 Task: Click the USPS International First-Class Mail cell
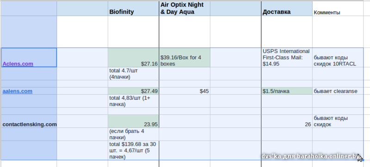pos(287,58)
